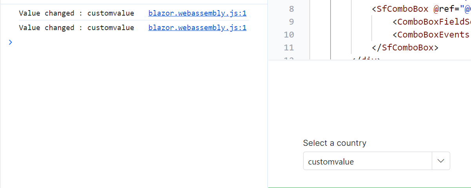Click the console prompt chevron
Viewport: 471px width, 188px height.
click(11, 42)
